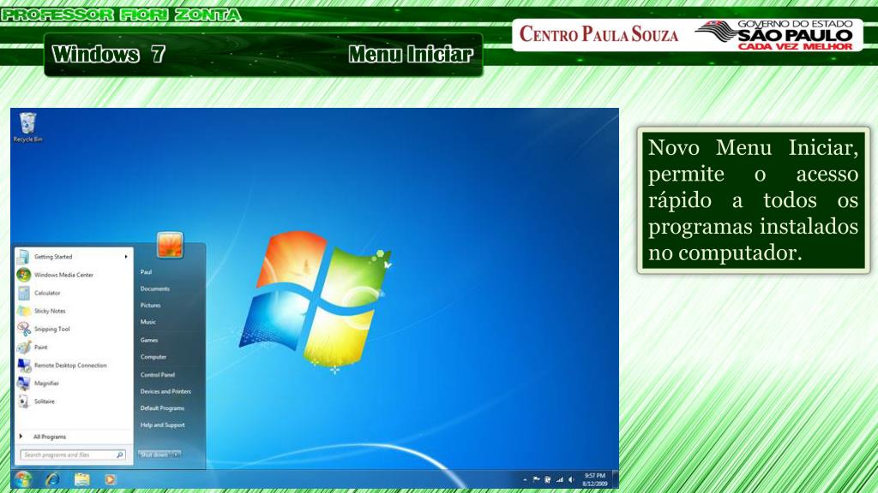Click the network signal tray icon
Image resolution: width=878 pixels, height=493 pixels.
pyautogui.click(x=559, y=479)
